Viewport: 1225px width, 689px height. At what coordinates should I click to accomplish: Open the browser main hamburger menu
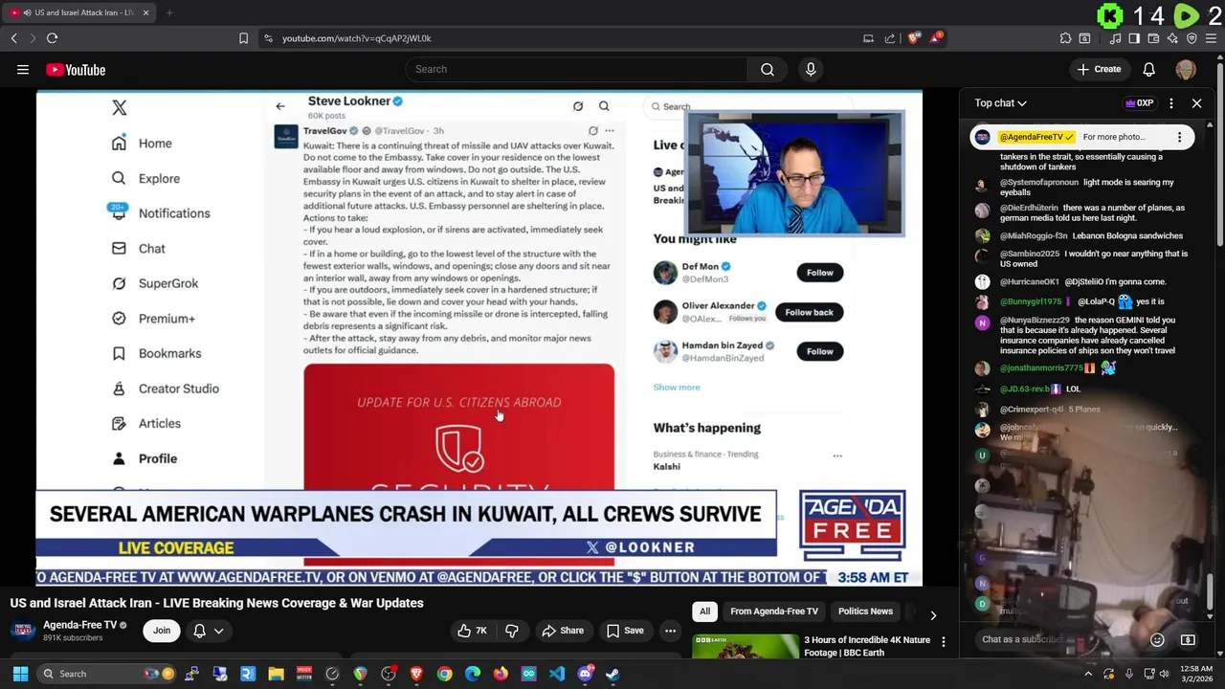[x=1211, y=38]
